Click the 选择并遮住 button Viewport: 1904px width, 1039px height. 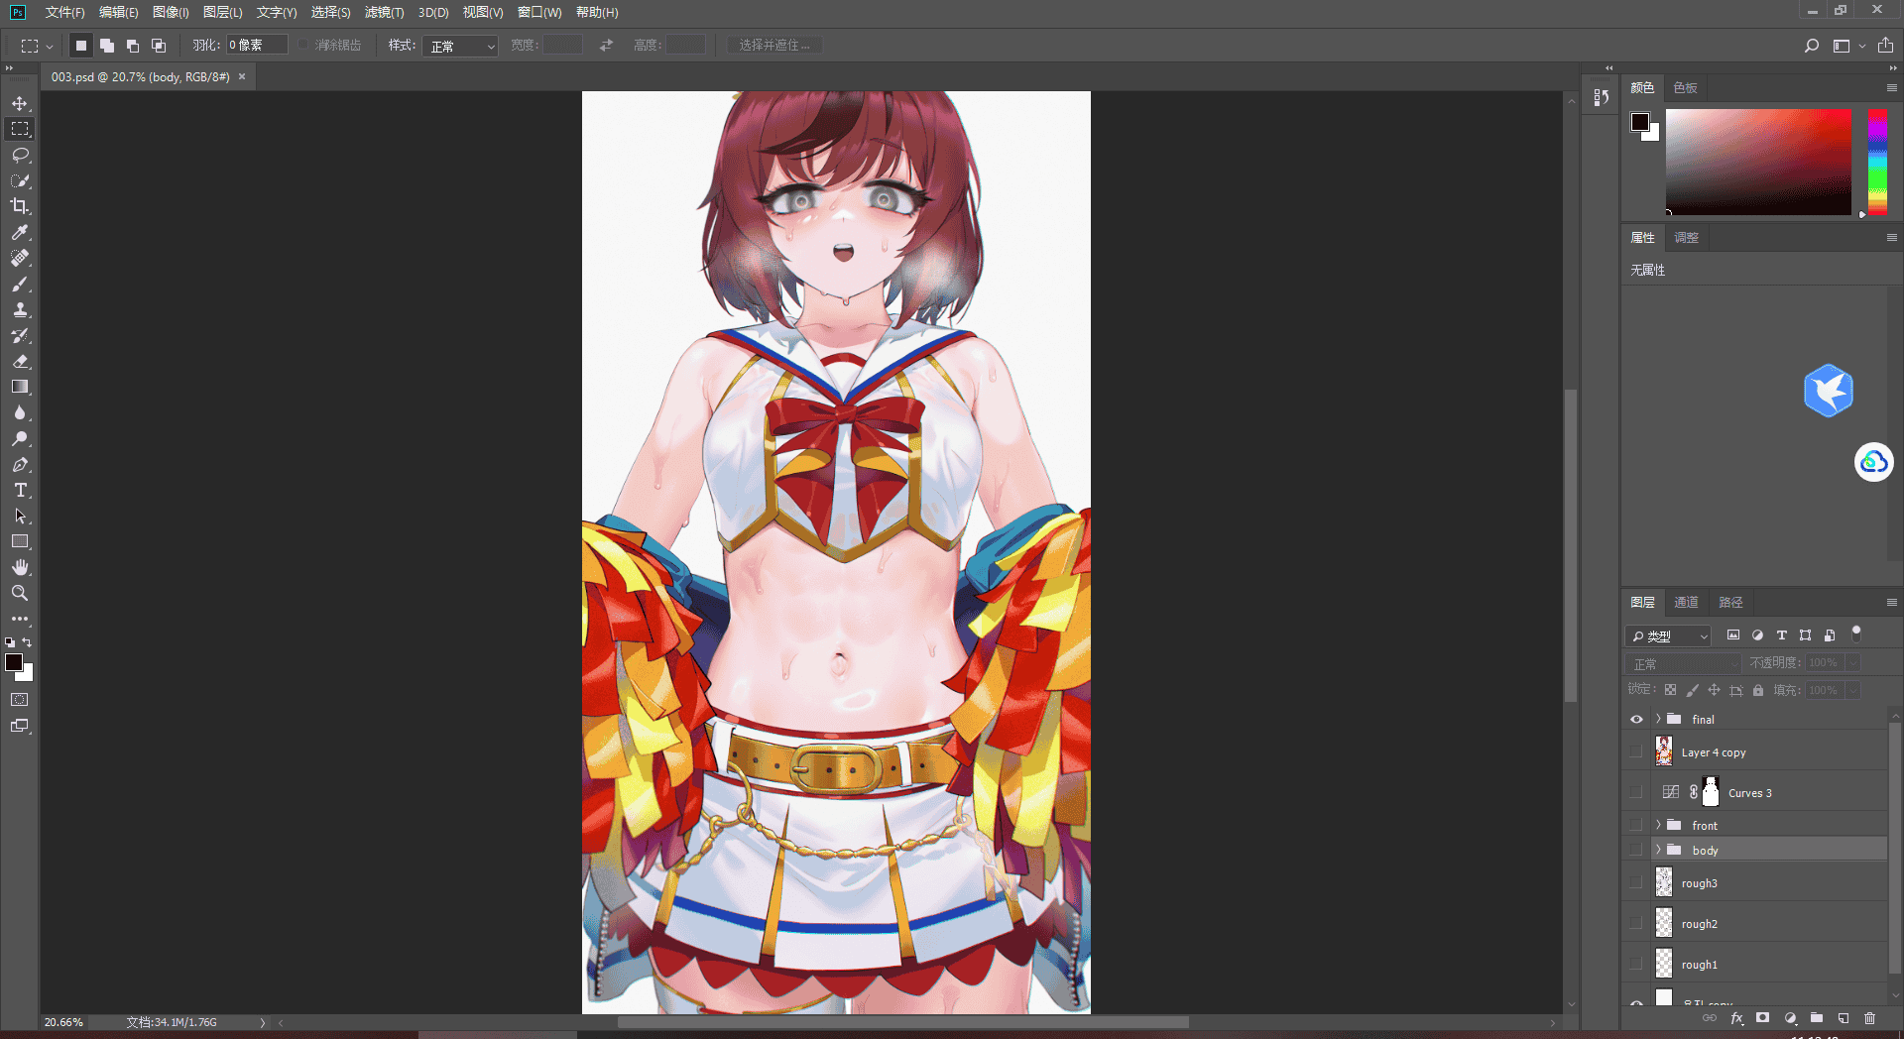click(774, 46)
